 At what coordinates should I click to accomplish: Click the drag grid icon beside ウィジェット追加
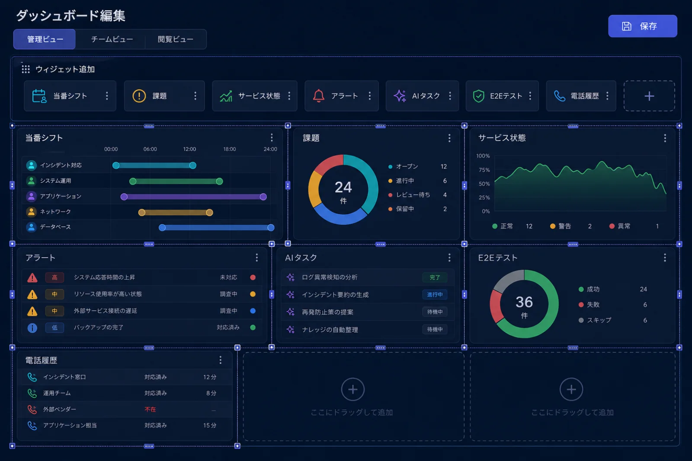[26, 69]
